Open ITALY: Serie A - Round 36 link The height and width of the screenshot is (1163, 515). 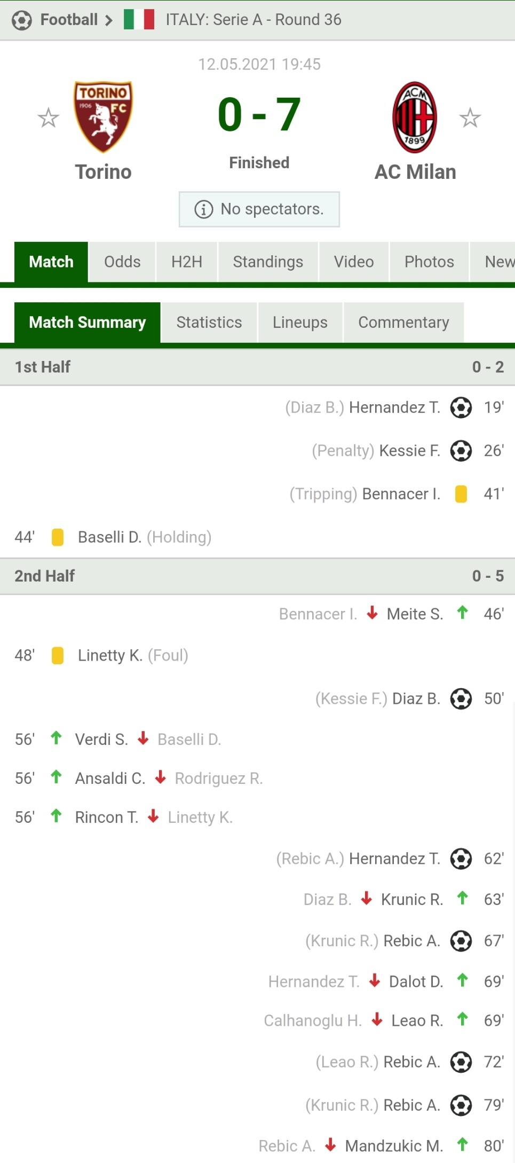coord(253,20)
